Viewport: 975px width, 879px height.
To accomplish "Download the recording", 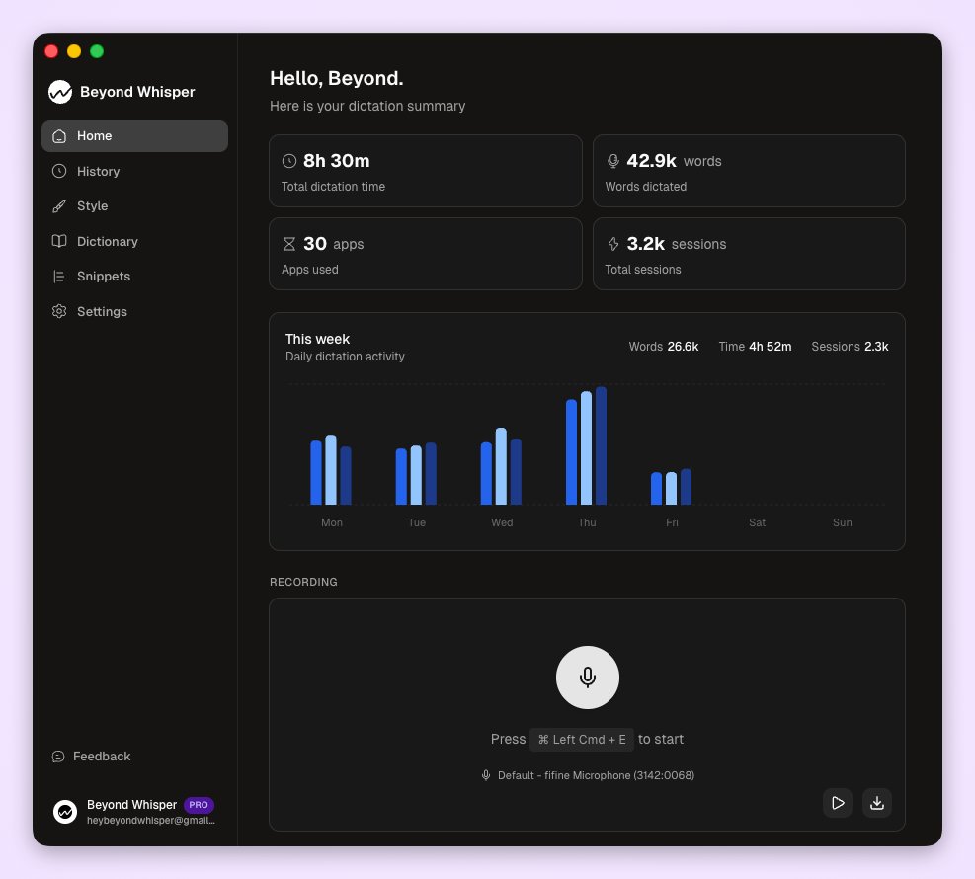I will [x=877, y=803].
